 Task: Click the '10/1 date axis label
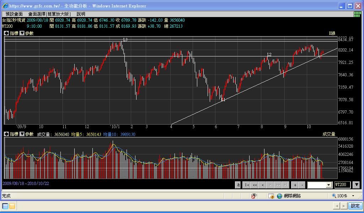115,126
